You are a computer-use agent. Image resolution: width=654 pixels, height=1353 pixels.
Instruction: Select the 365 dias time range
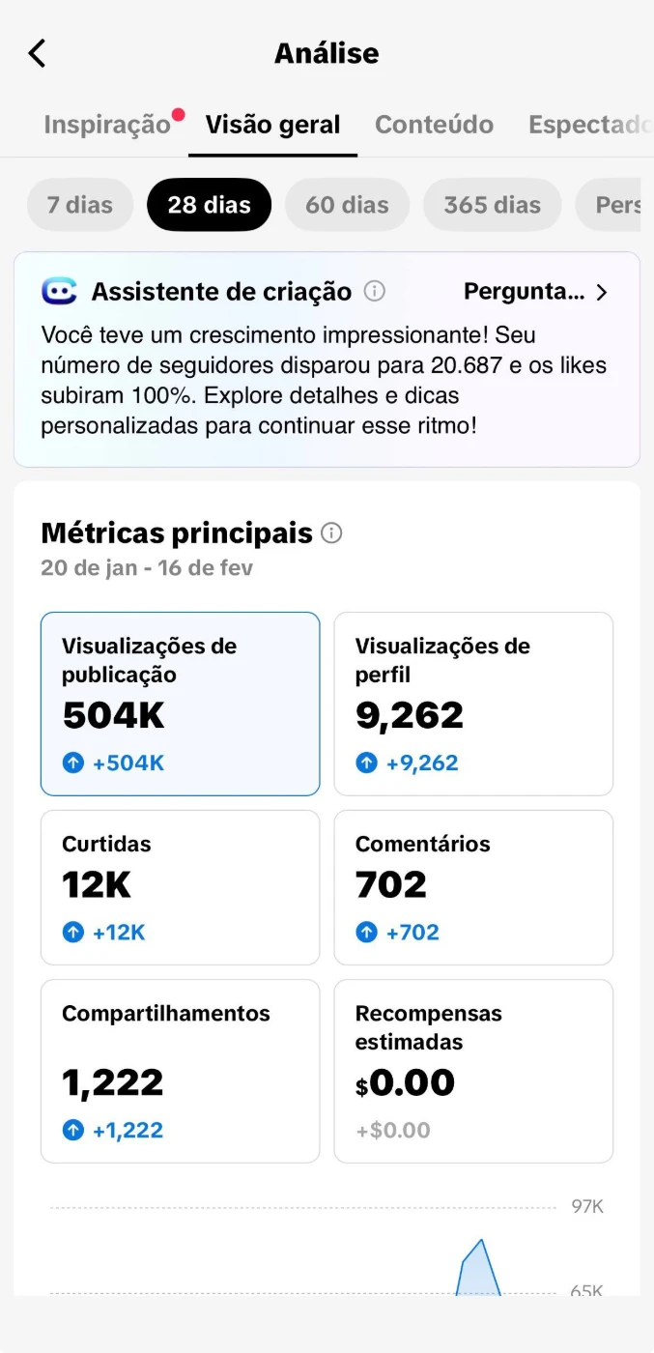tap(492, 205)
